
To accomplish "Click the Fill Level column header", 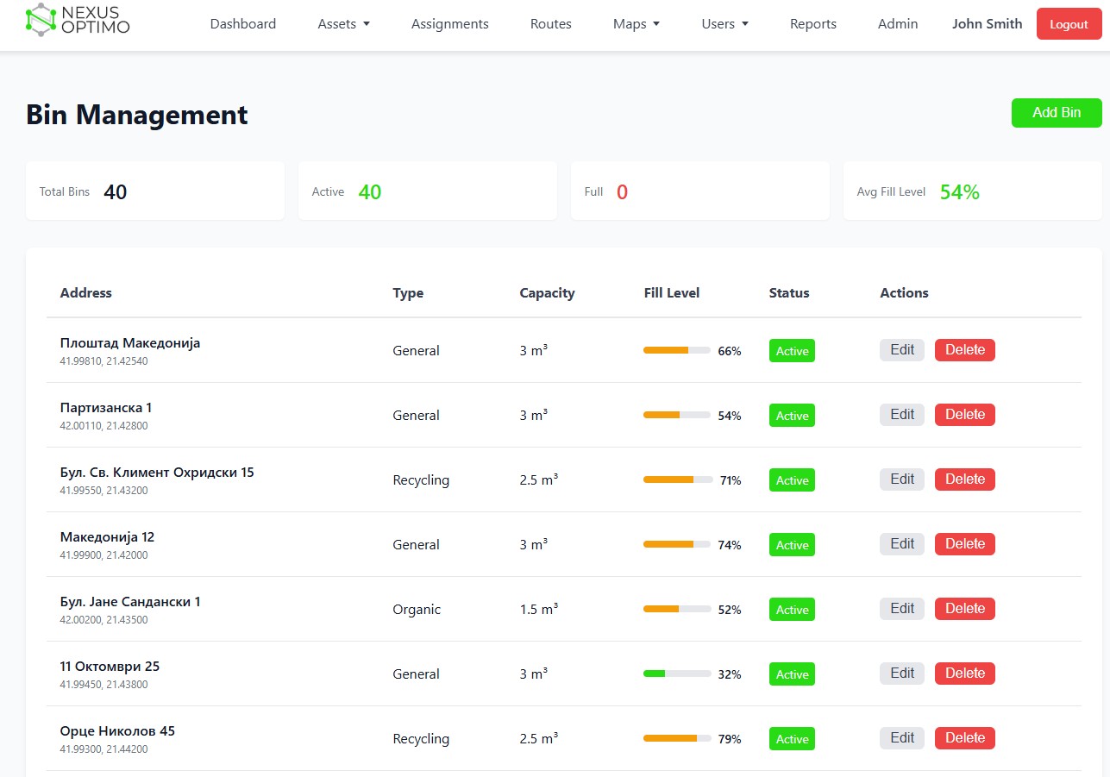I will 672,293.
